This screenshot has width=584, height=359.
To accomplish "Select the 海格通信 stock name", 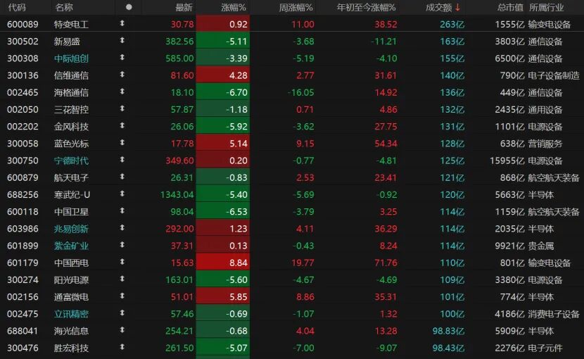I will (71, 92).
